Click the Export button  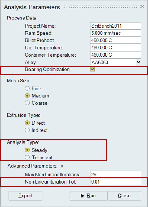[25, 196]
